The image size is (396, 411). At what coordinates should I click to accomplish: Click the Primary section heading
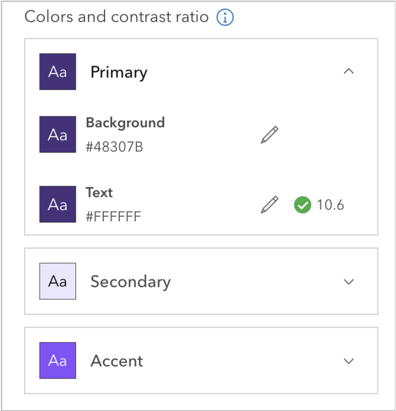pos(119,72)
